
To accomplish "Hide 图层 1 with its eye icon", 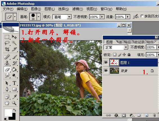I will [106, 62].
